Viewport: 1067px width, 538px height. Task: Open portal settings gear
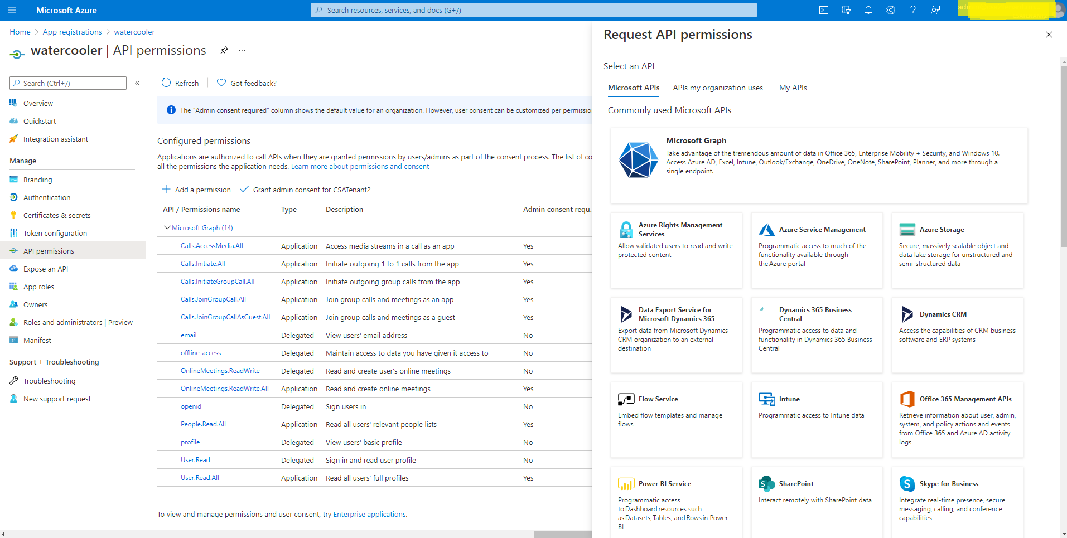pyautogui.click(x=891, y=10)
